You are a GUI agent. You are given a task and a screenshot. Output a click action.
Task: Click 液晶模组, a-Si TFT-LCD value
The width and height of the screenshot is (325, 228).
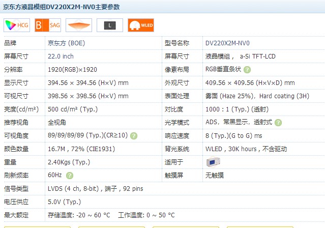[x=240, y=56]
